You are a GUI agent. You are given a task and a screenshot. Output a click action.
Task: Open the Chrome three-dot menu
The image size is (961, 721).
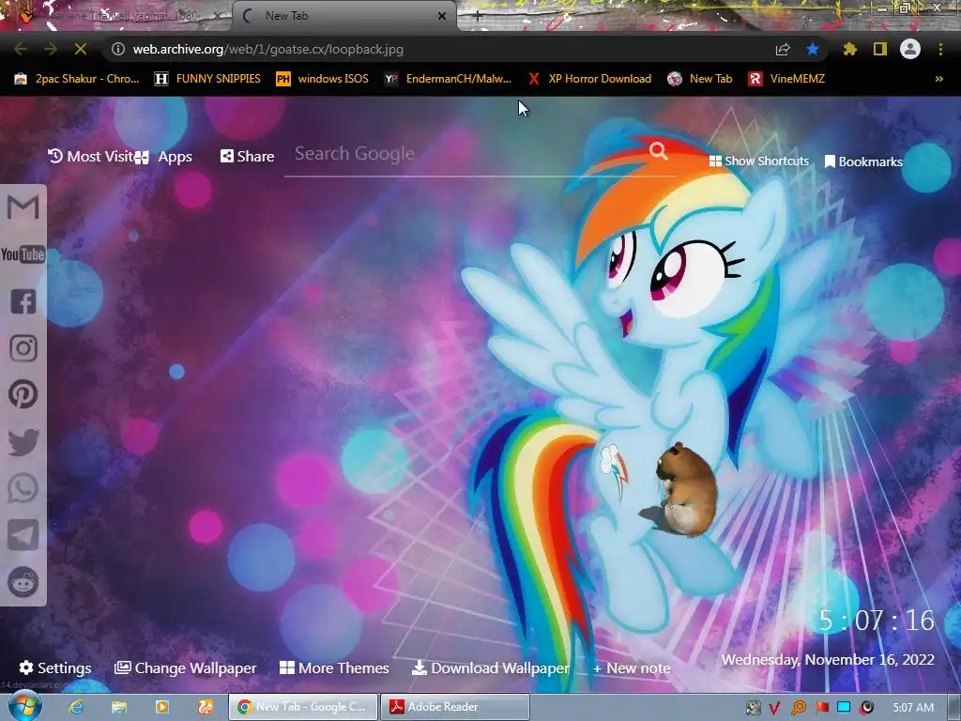point(940,49)
